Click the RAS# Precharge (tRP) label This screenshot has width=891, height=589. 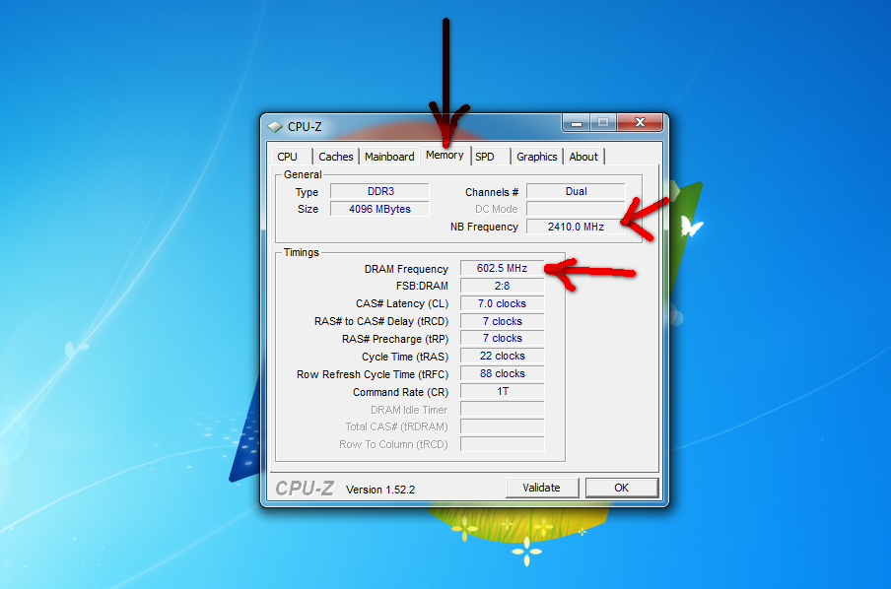tap(395, 340)
